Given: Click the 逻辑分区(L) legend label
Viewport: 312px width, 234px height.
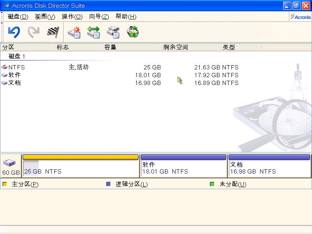Looking at the screenshot, I should 131,184.
